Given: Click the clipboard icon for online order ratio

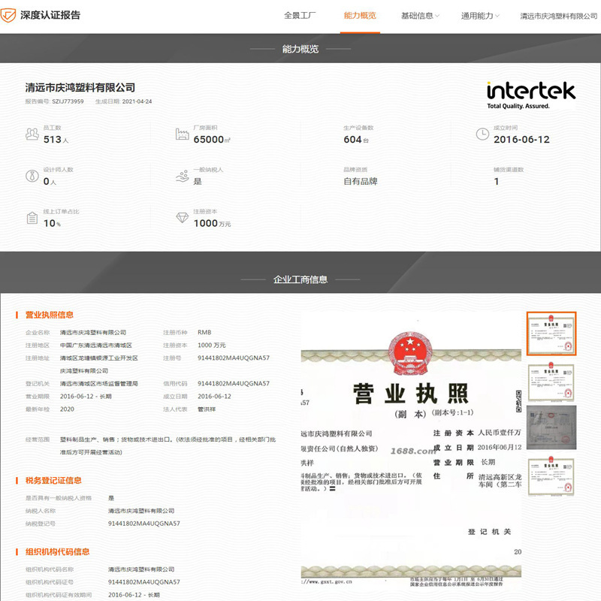Looking at the screenshot, I should 32,218.
